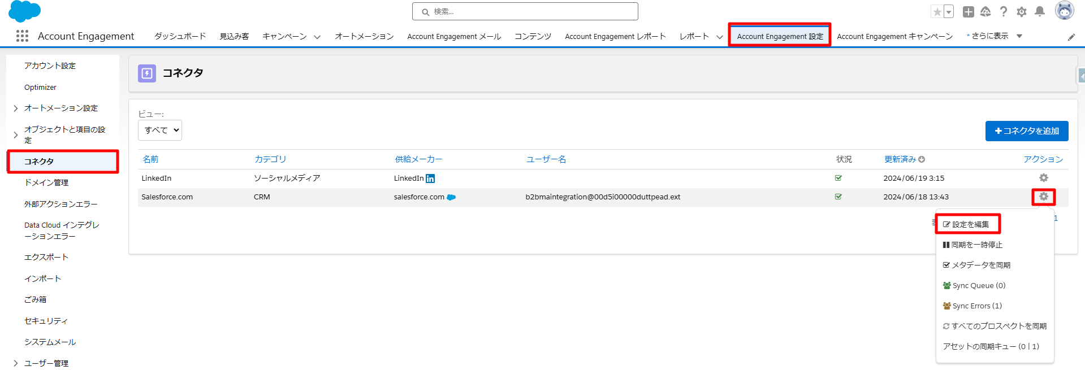Open the キャンペーン tab
The height and width of the screenshot is (370, 1085).
click(284, 36)
